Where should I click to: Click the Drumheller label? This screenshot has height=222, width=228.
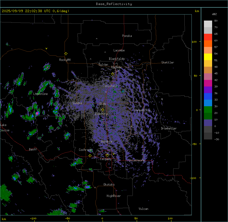point(169,128)
